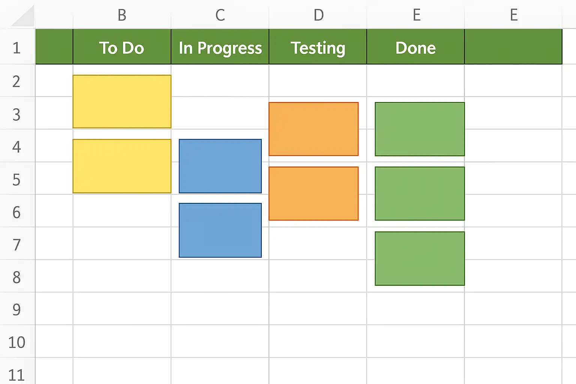The width and height of the screenshot is (576, 384).
Task: Select the column C header
Action: click(220, 15)
